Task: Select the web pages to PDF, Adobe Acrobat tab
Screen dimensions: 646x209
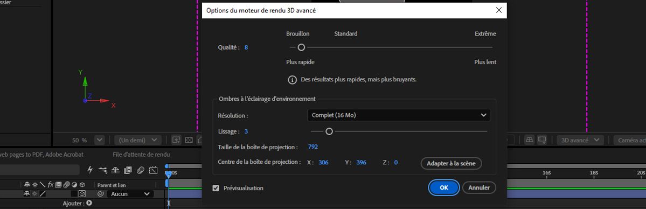Action: click(x=41, y=155)
